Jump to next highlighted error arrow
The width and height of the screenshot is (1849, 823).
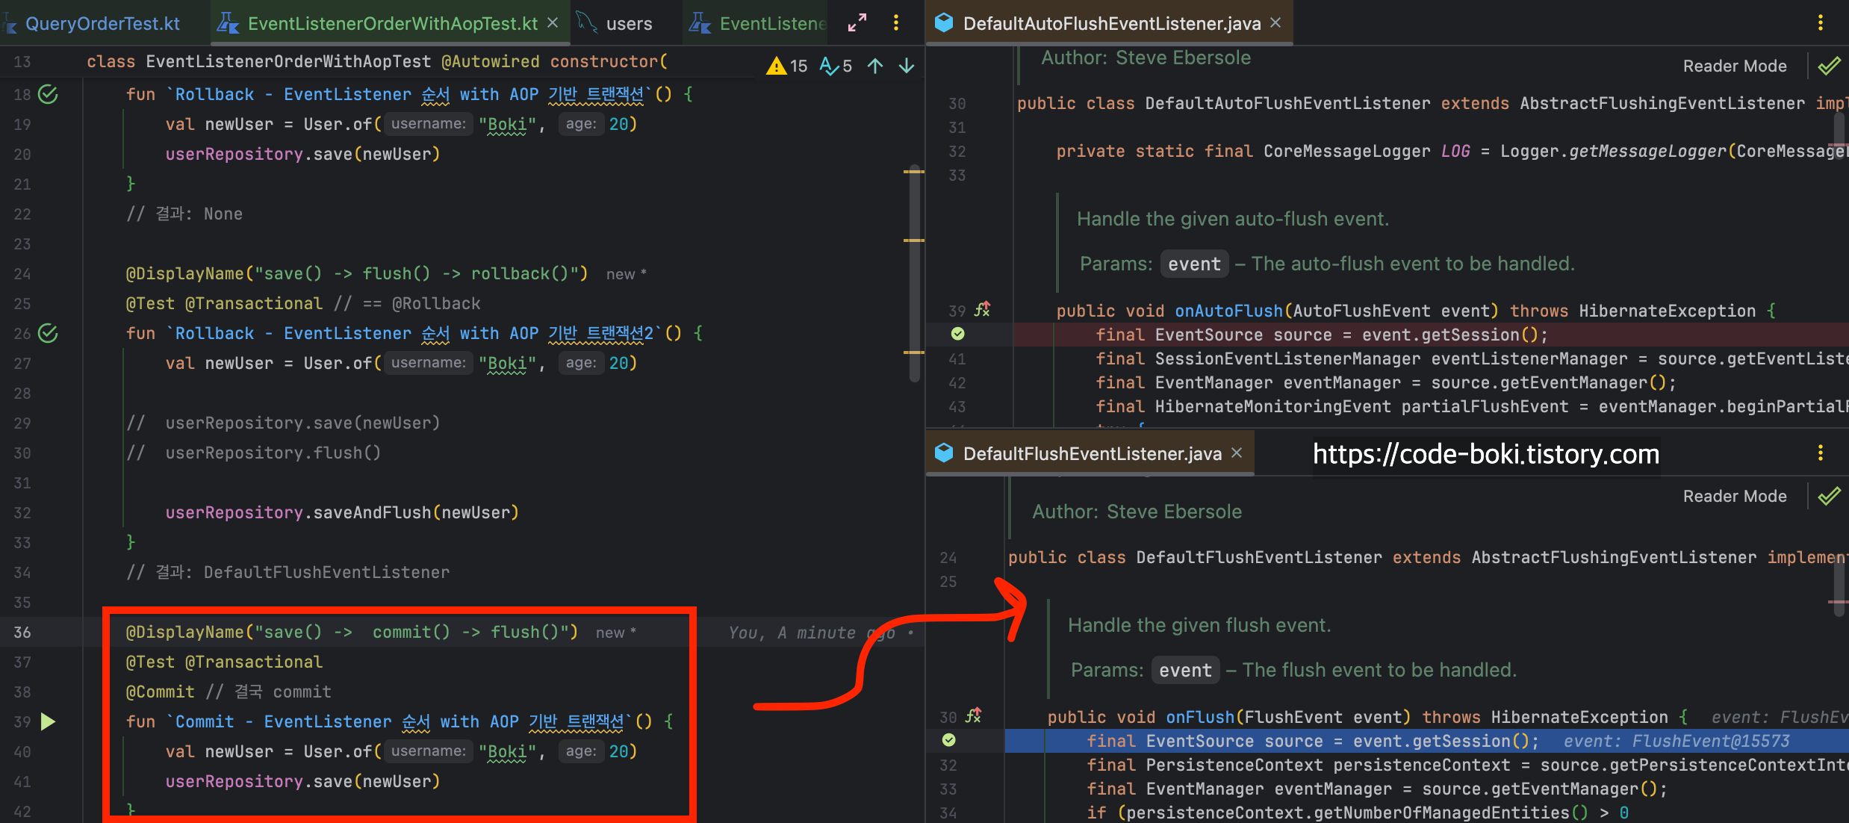point(907,66)
